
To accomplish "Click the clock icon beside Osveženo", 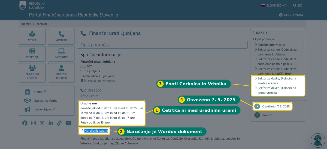I will [x=257, y=106].
